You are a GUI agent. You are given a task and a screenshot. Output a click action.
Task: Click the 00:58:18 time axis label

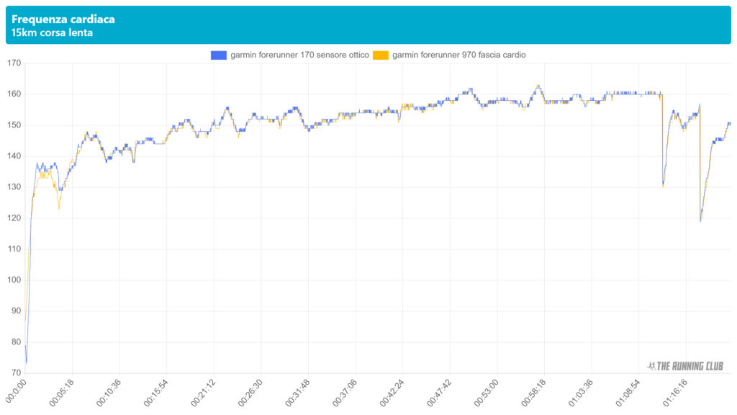pyautogui.click(x=534, y=393)
